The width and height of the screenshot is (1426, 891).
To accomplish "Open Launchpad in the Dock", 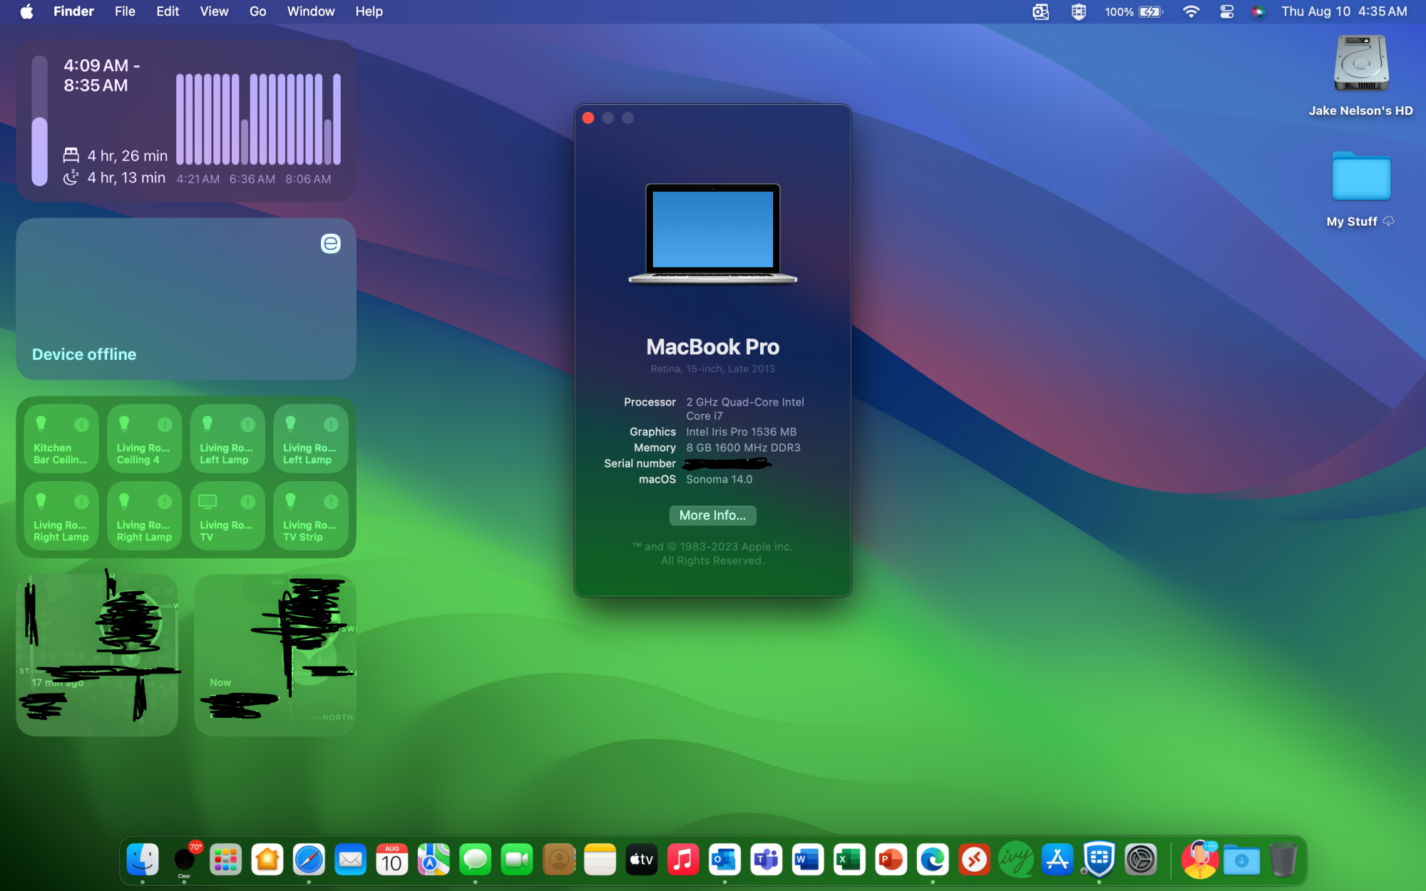I will point(226,860).
